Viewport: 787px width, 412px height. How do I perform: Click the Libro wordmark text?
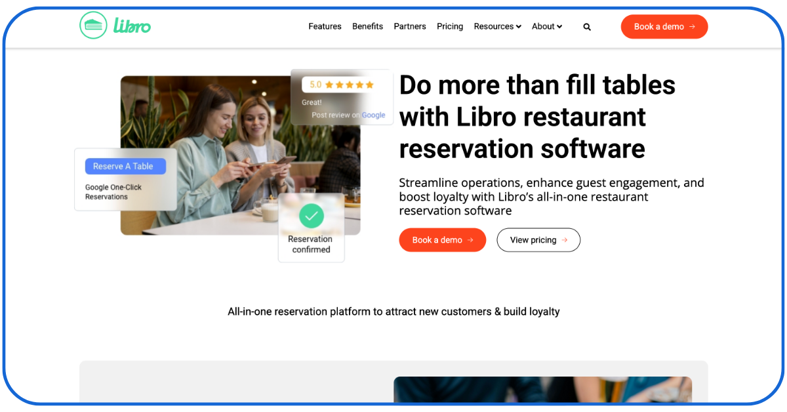pyautogui.click(x=132, y=26)
